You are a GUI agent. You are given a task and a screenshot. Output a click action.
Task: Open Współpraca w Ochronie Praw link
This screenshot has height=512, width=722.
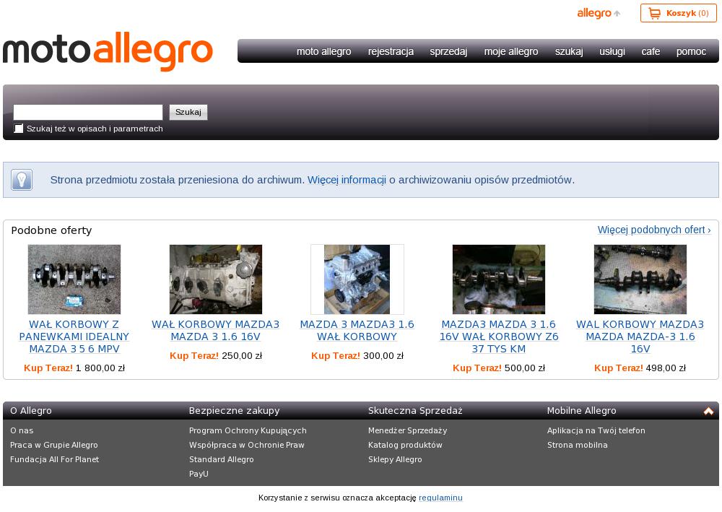point(247,445)
